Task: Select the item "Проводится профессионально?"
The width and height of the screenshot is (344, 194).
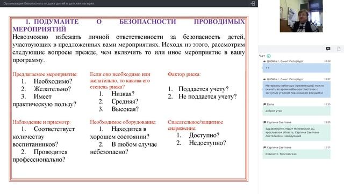Action: click(x=40, y=156)
